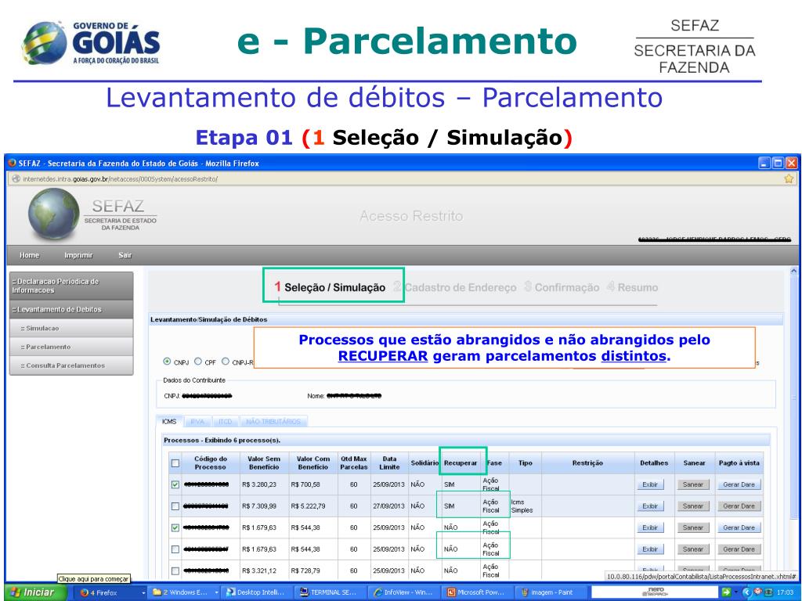The height and width of the screenshot is (601, 802).
Task: Click the page scrollbar up arrow
Action: click(x=794, y=271)
